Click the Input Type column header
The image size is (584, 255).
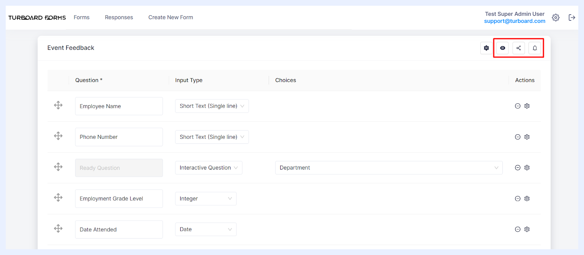tap(189, 80)
